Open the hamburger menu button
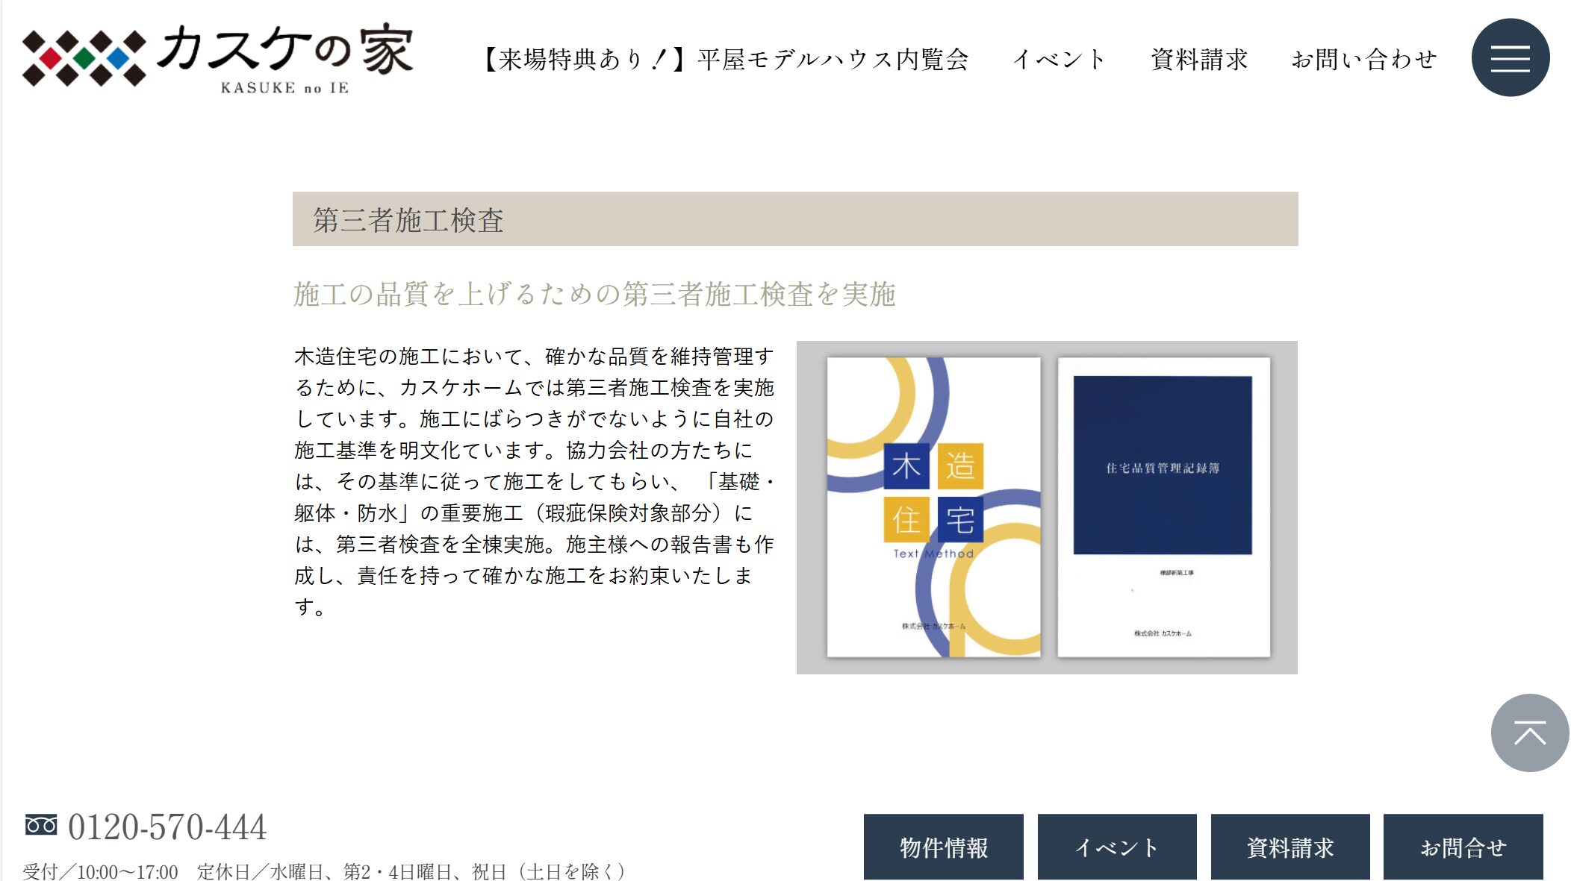 (1510, 57)
